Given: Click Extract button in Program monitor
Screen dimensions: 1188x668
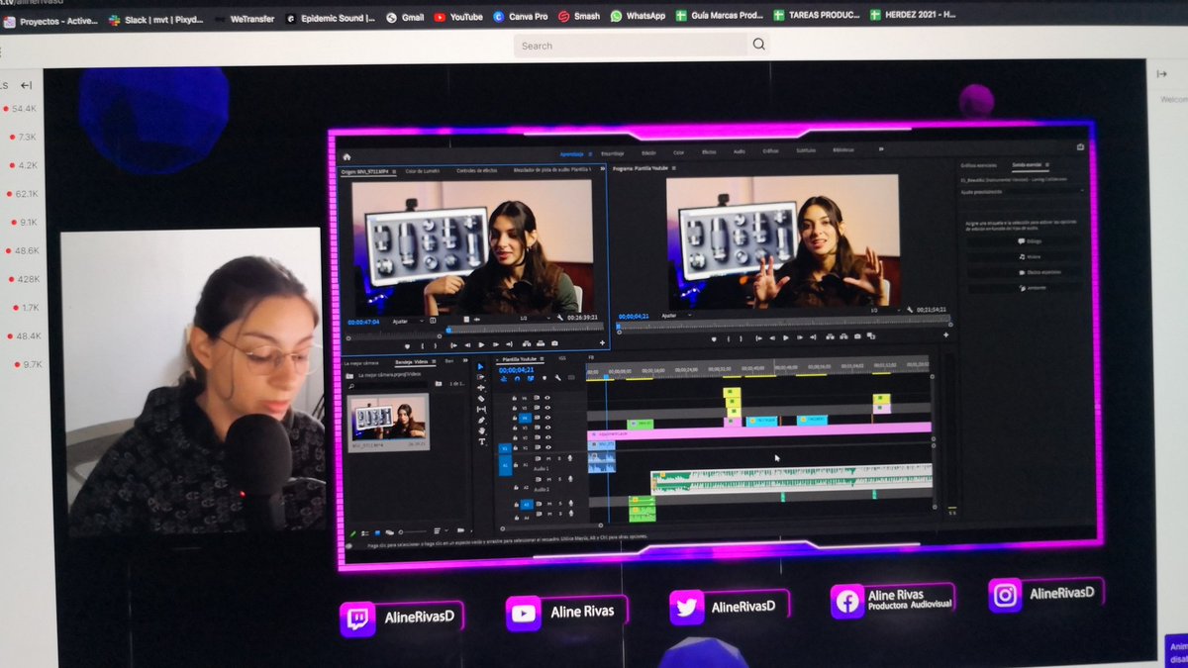Looking at the screenshot, I should point(843,337).
